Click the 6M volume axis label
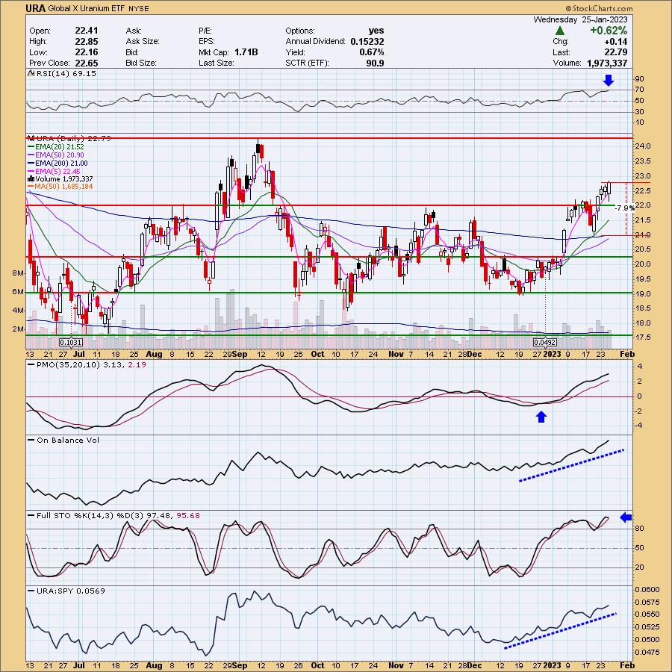Image resolution: width=672 pixels, height=672 pixels. click(x=18, y=292)
